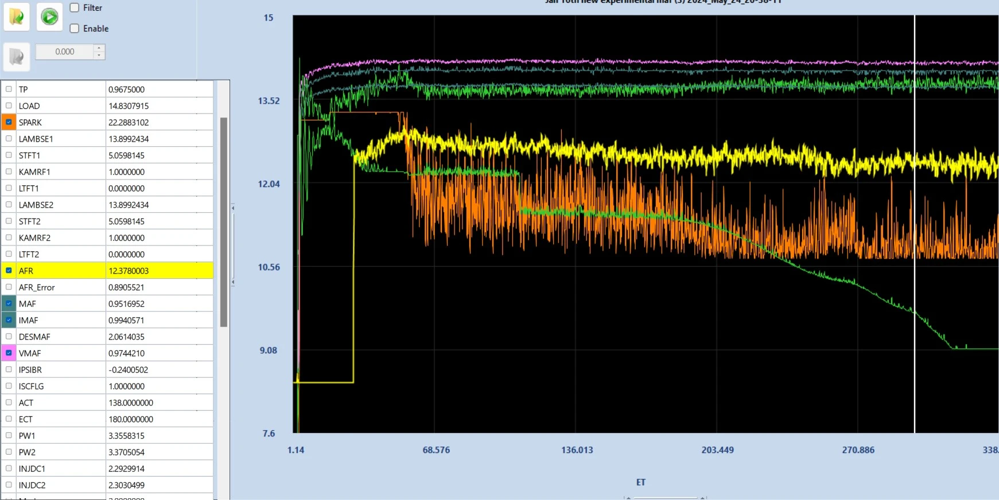Click the open log file folder icon
Screen dimensions: 999x500
(17, 17)
